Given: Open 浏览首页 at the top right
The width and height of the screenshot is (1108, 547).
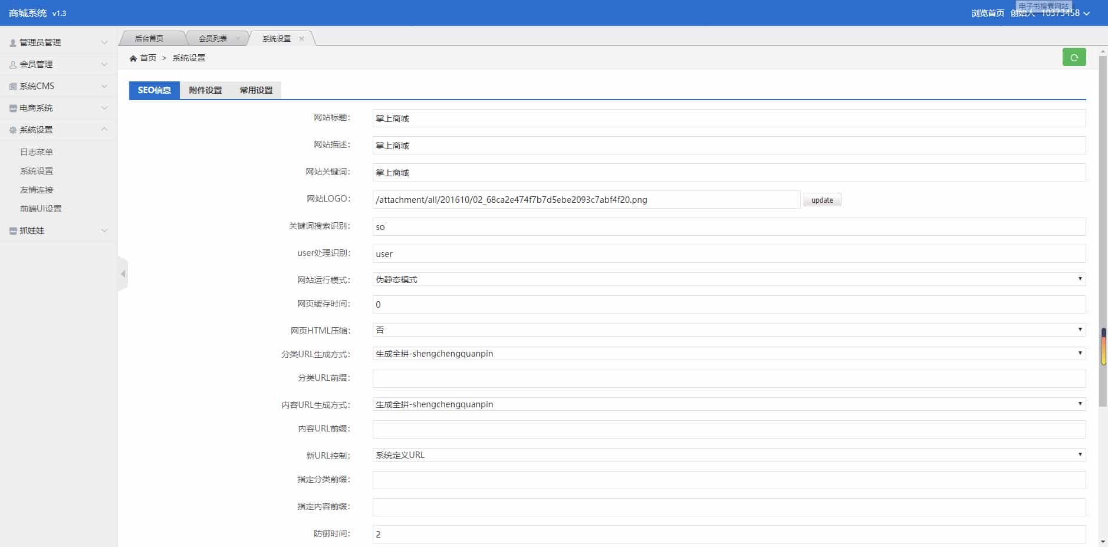Looking at the screenshot, I should tap(987, 12).
